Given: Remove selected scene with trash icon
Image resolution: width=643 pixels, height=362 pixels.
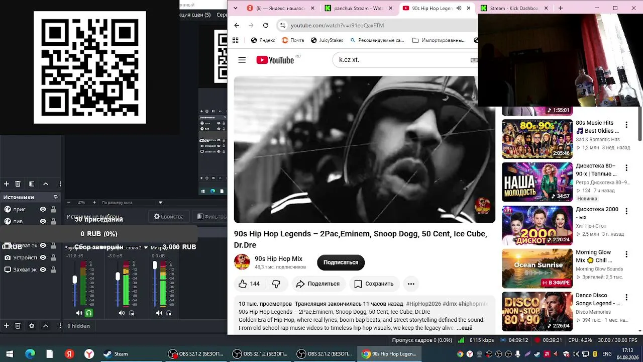Looking at the screenshot, I should pyautogui.click(x=18, y=184).
